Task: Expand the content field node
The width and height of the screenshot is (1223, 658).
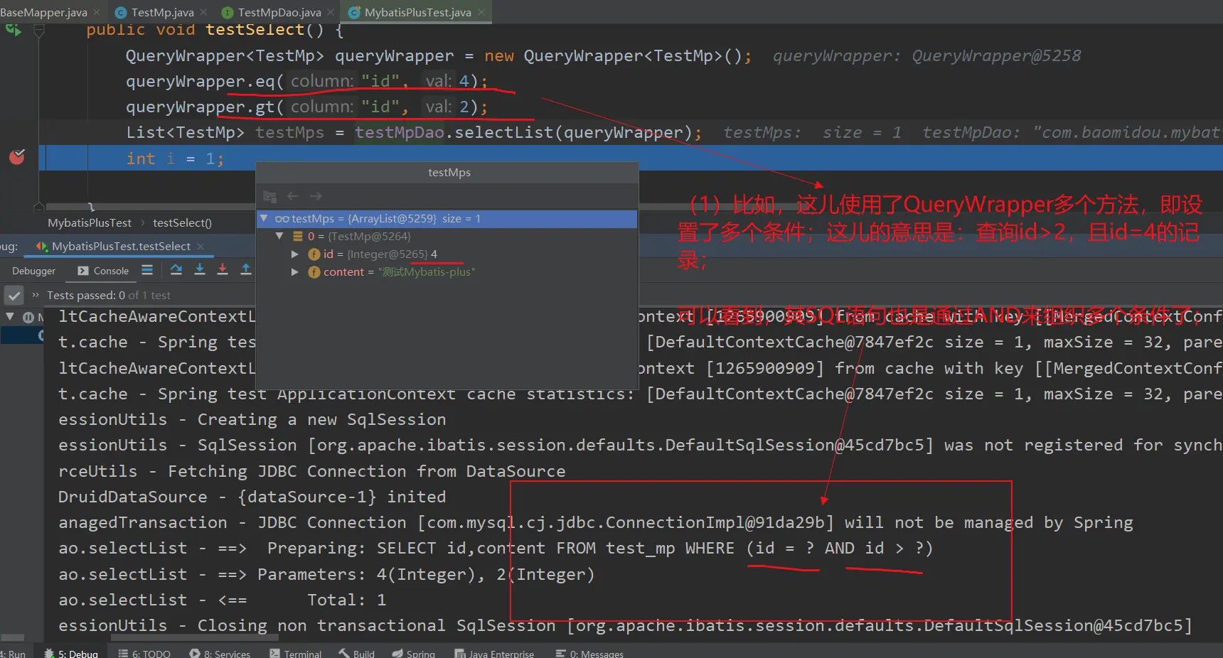Action: (295, 271)
